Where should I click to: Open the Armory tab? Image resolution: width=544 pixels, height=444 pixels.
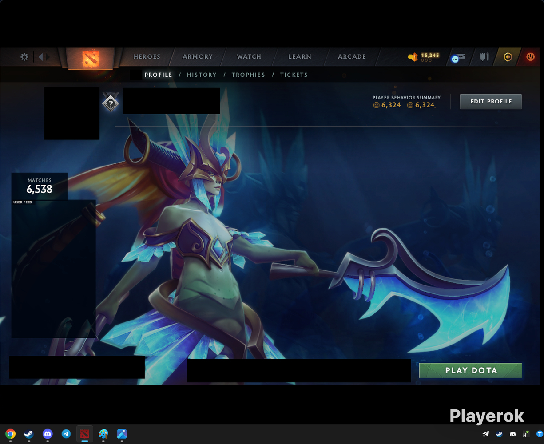coord(198,57)
